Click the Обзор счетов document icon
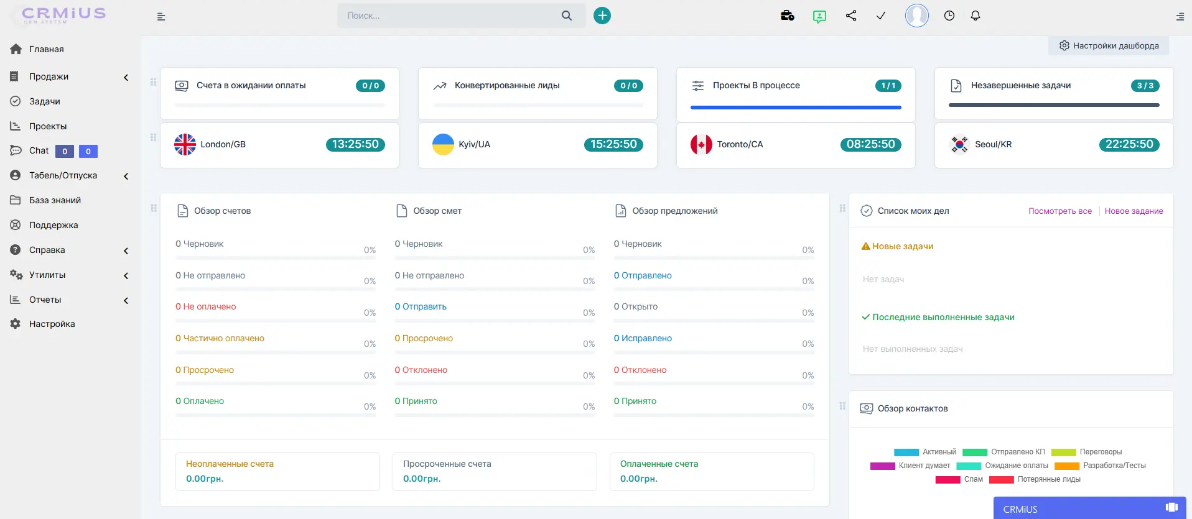1192x519 pixels. coord(183,211)
